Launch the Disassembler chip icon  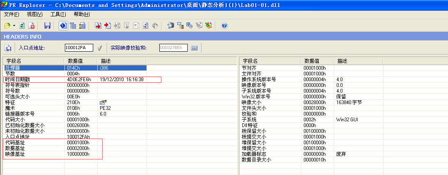tap(170, 26)
